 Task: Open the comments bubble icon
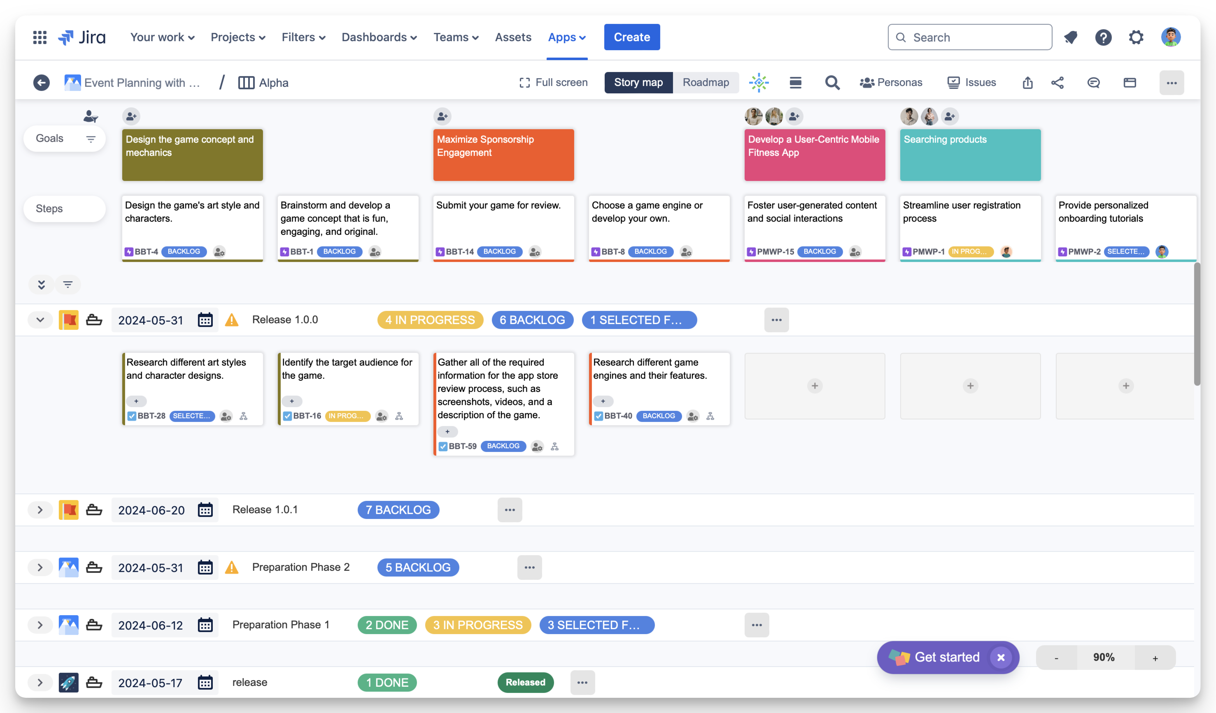1094,82
